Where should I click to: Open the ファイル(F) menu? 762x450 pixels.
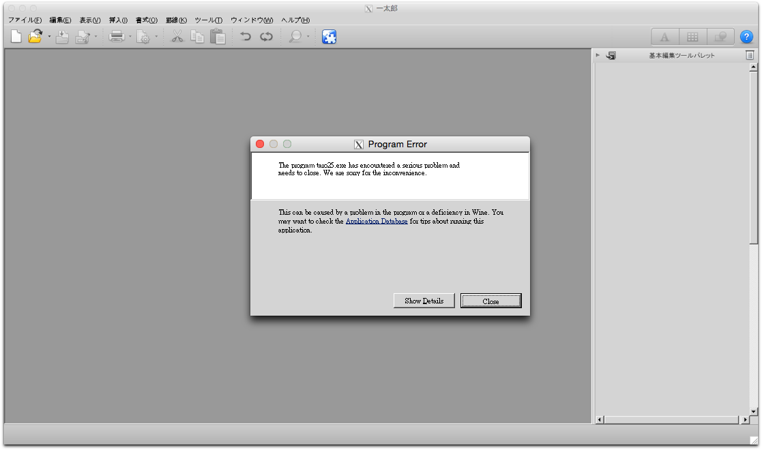(x=25, y=20)
